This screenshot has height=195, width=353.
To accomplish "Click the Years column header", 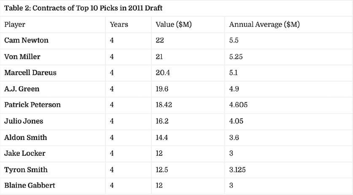I will [119, 24].
